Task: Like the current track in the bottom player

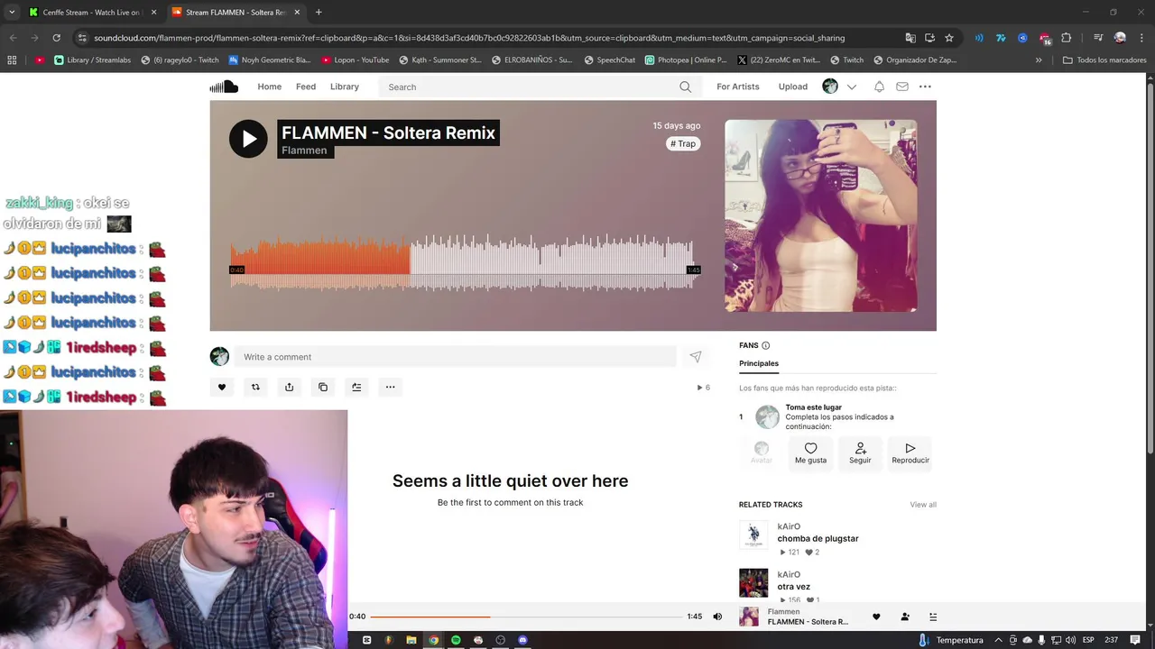Action: click(876, 617)
